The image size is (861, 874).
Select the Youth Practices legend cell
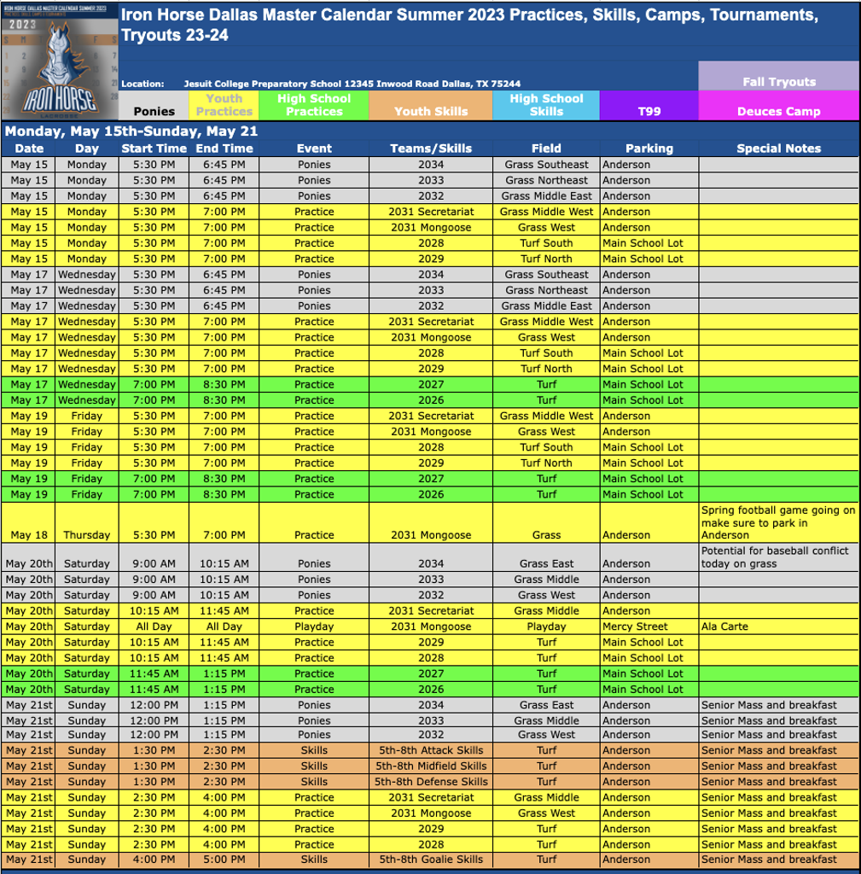[x=224, y=105]
